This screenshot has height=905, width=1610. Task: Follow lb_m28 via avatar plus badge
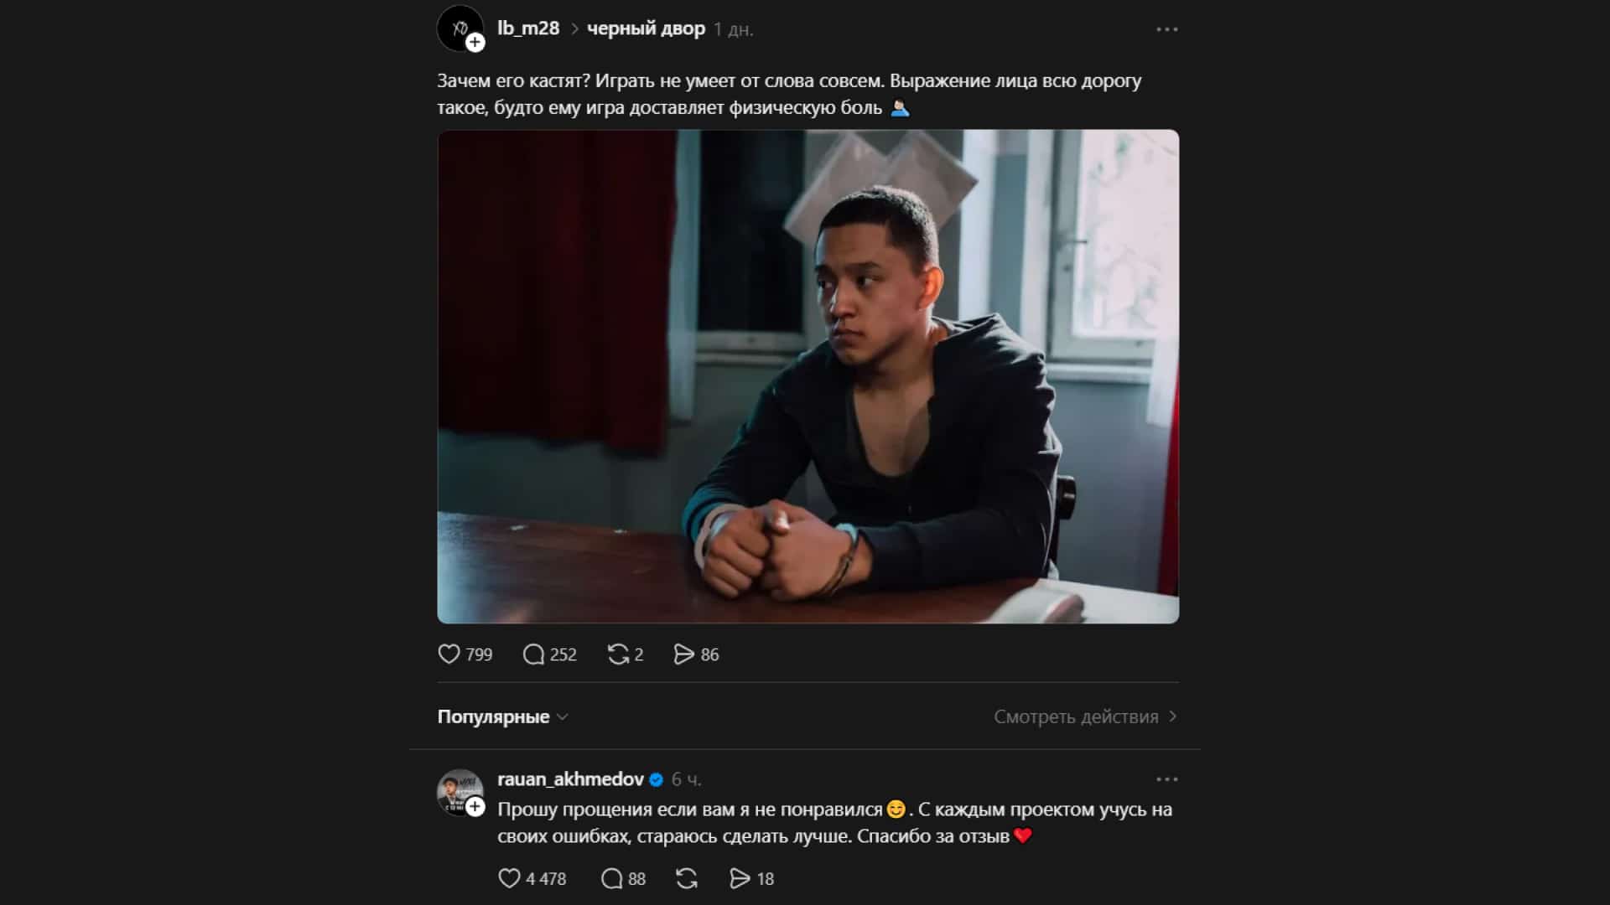475,42
